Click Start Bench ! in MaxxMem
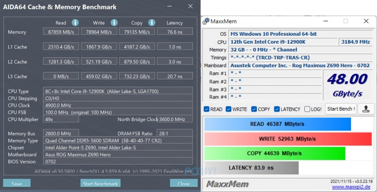 pos(341,109)
